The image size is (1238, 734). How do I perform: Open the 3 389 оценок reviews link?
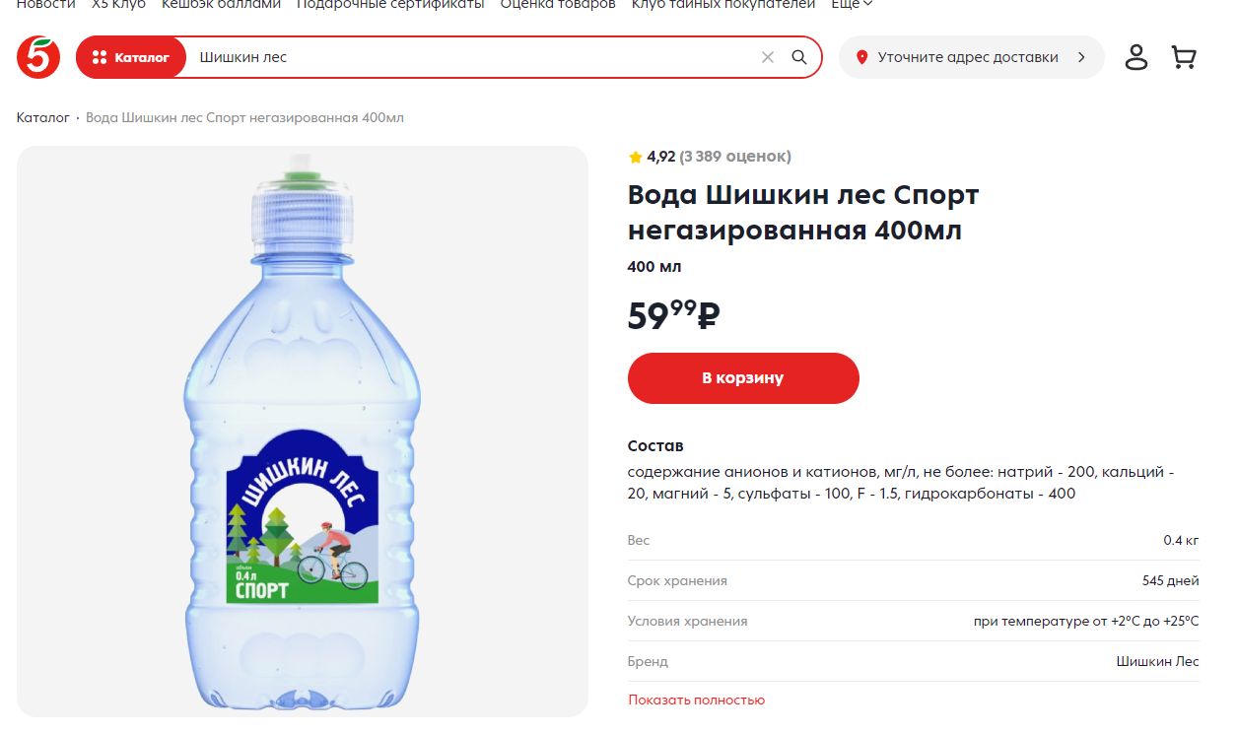coord(735,157)
